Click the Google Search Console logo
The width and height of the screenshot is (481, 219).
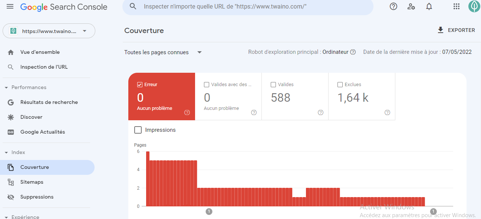64,7
